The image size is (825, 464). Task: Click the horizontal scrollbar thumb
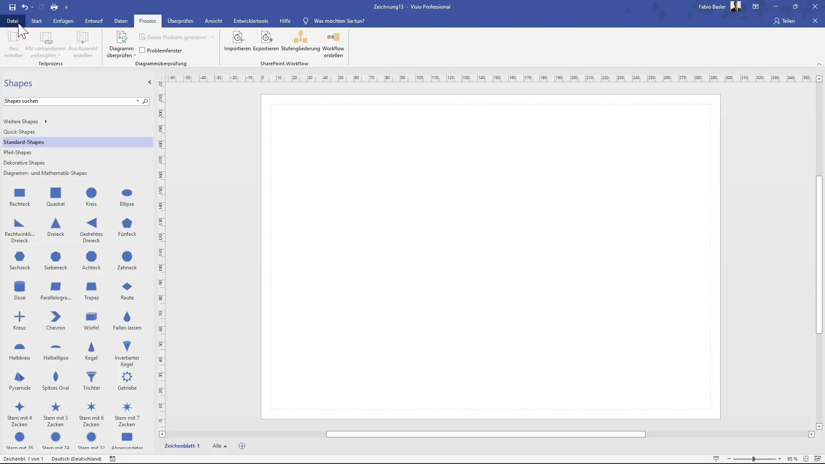486,434
